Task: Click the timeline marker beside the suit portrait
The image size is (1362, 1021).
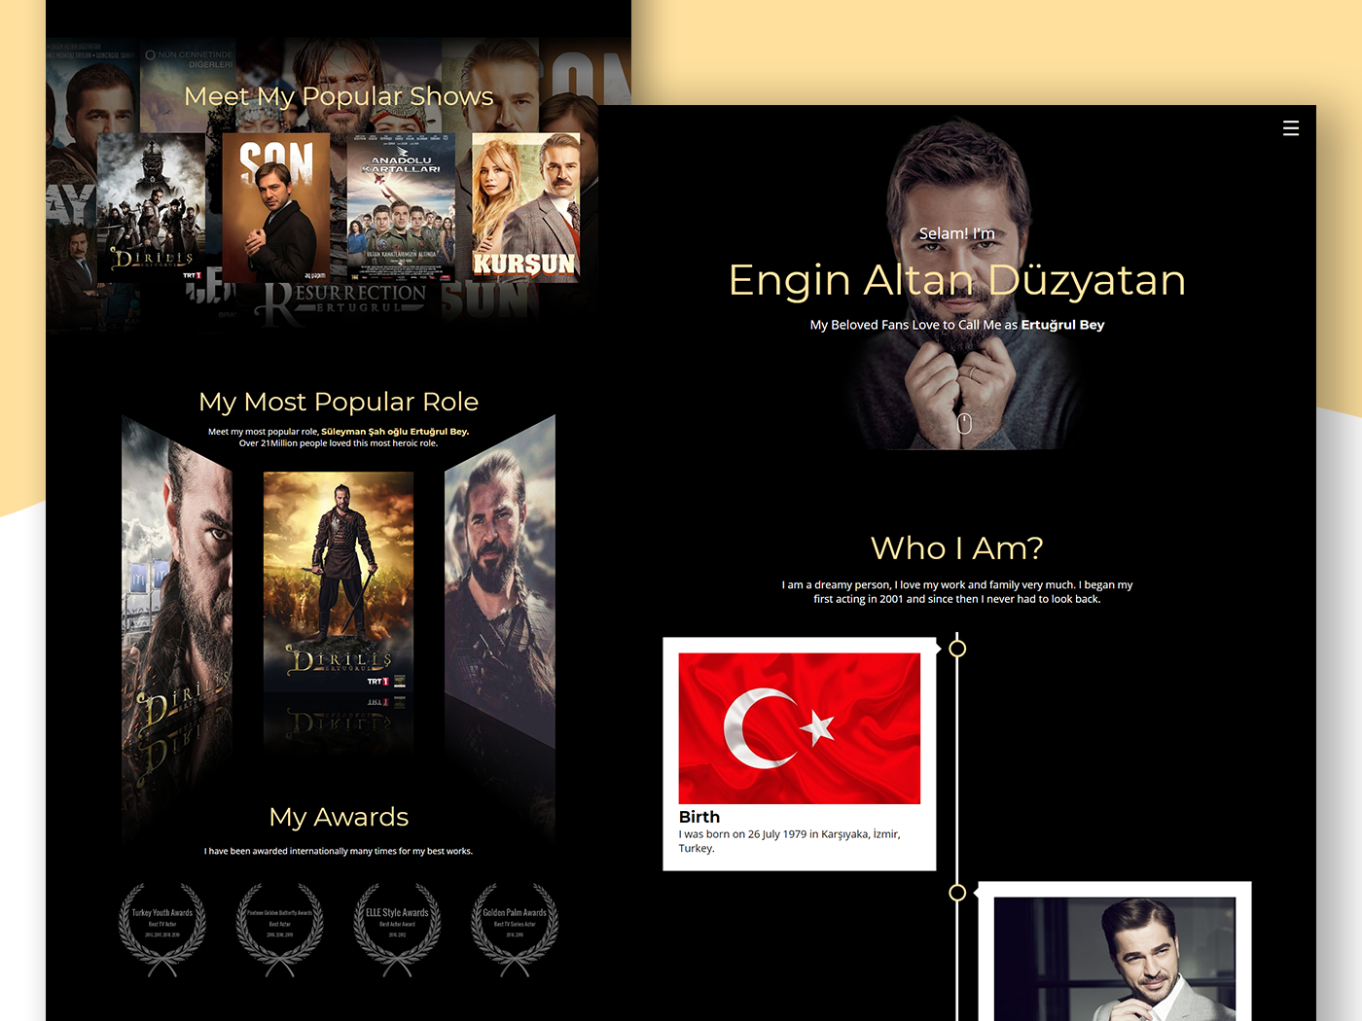Action: (957, 893)
